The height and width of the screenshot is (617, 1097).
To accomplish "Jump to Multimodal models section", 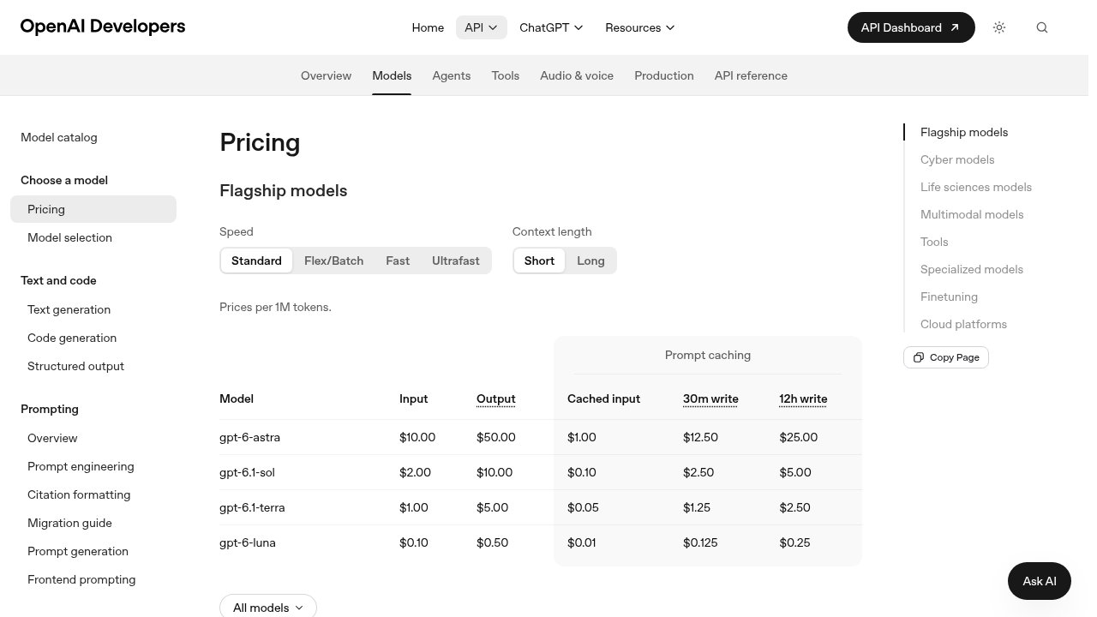I will pos(972,214).
